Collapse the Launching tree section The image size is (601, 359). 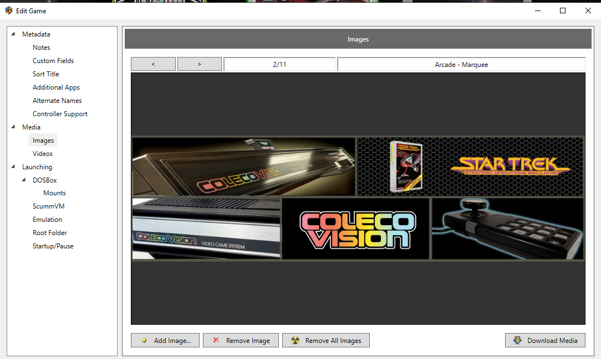click(x=13, y=167)
